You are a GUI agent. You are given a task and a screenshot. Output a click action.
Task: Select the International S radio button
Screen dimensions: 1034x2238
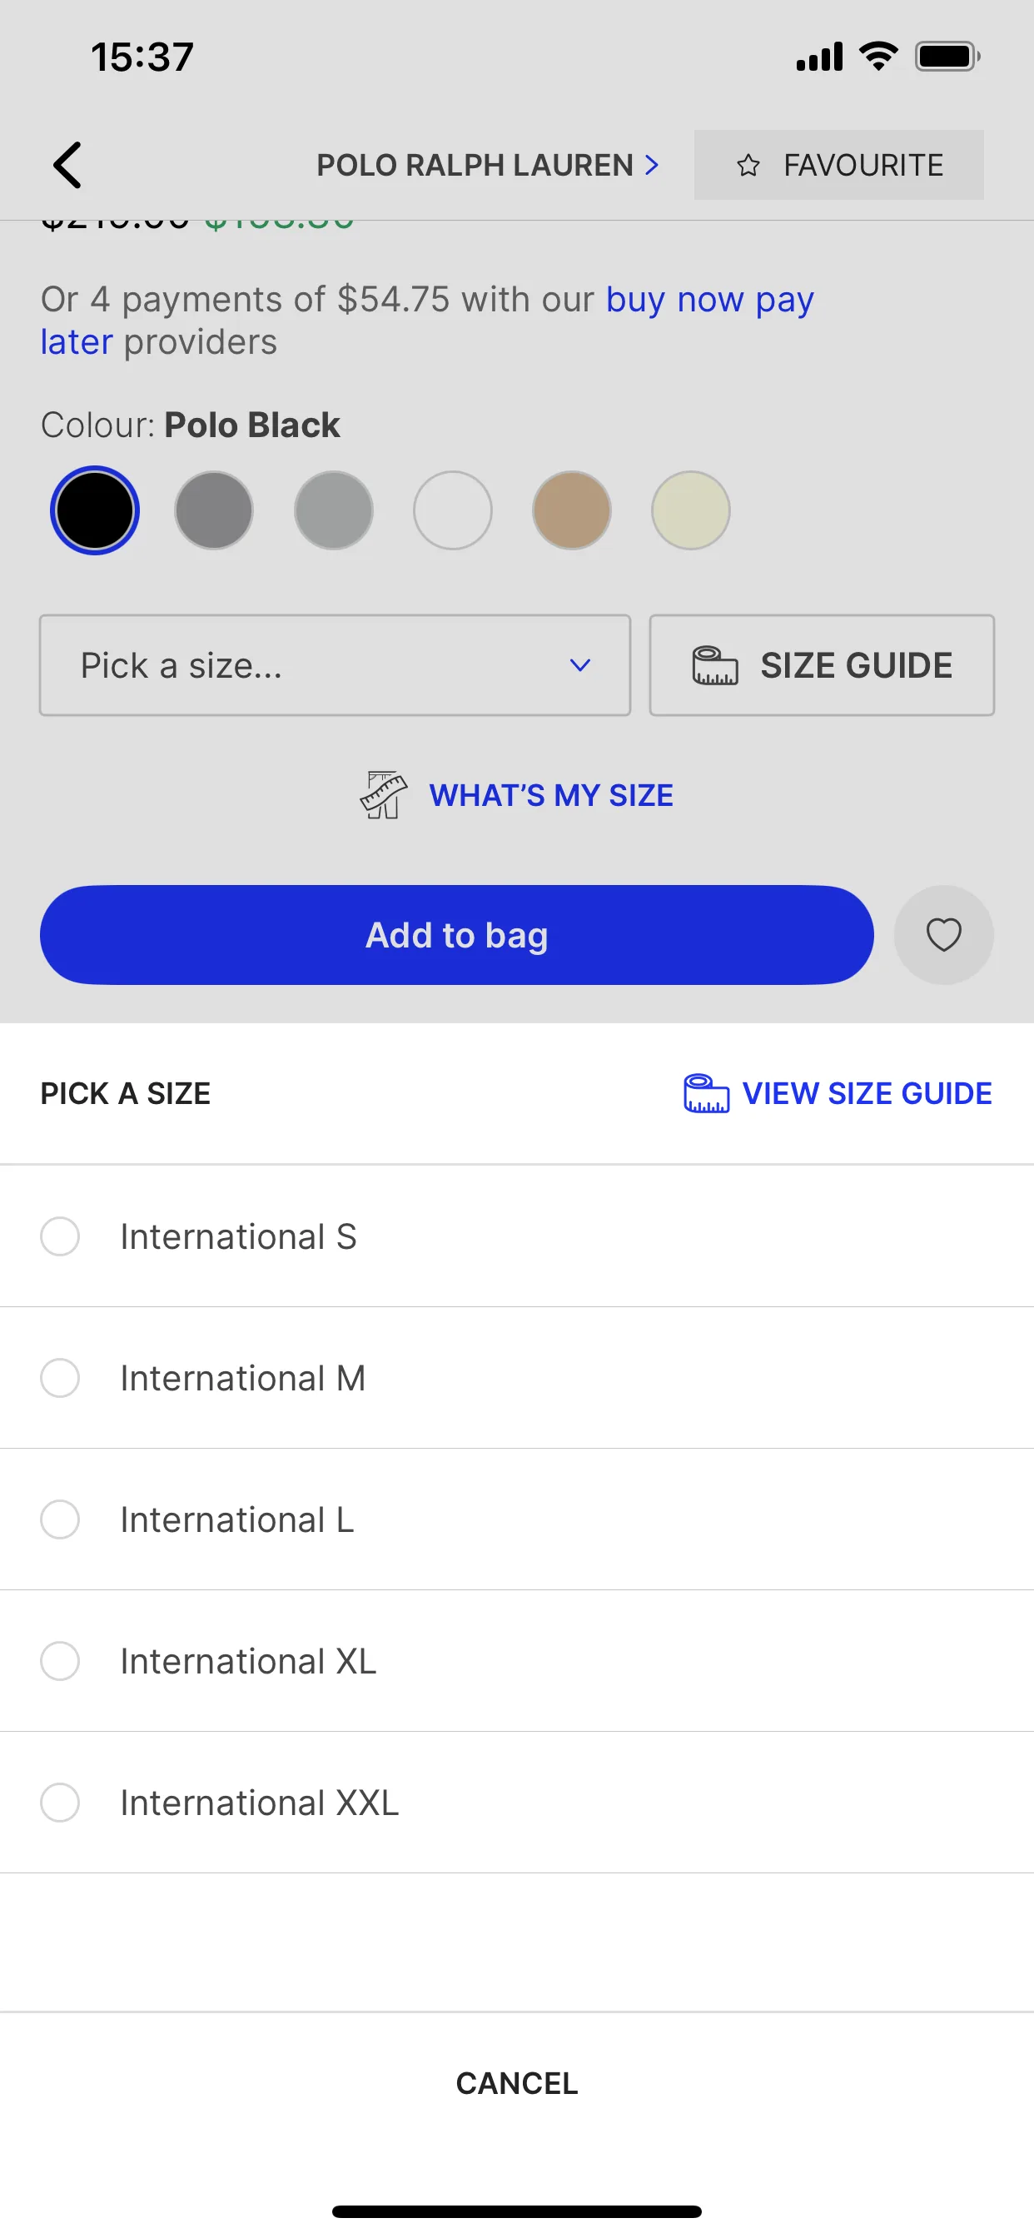[60, 1236]
